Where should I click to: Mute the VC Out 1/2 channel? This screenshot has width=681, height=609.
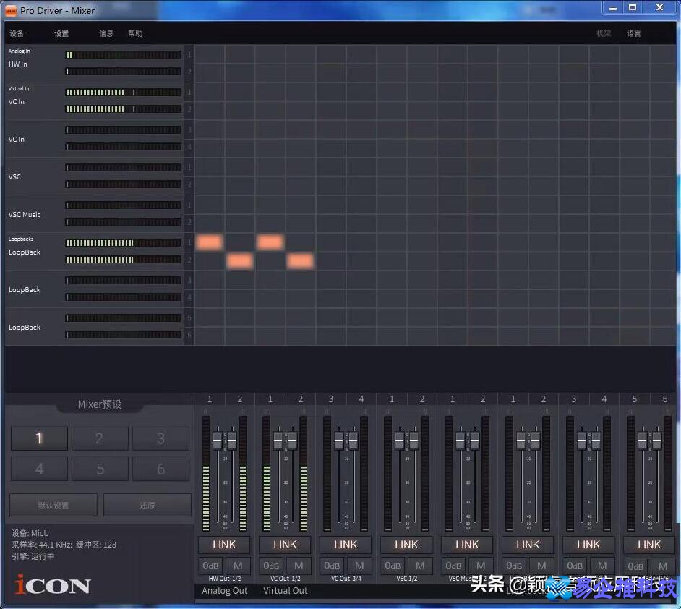(299, 566)
